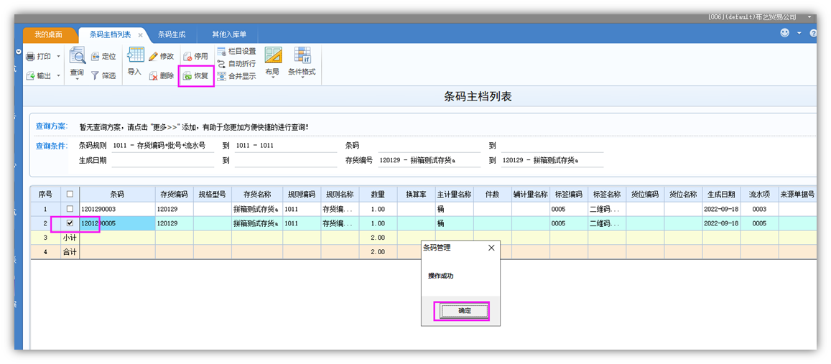Expand the 布局 dropdown arrow
This screenshot has width=831, height=364.
pos(272,78)
